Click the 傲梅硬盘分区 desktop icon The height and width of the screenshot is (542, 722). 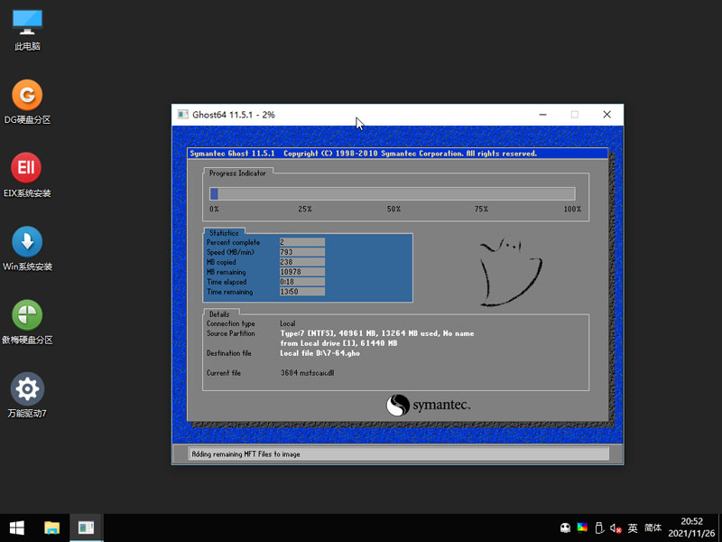[x=27, y=322]
